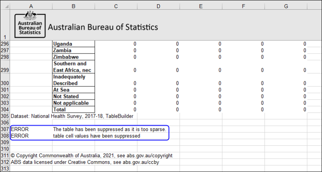322x172 pixels.
Task: Click the Australian Bureau of Statistics title text
Action: coord(103,27)
